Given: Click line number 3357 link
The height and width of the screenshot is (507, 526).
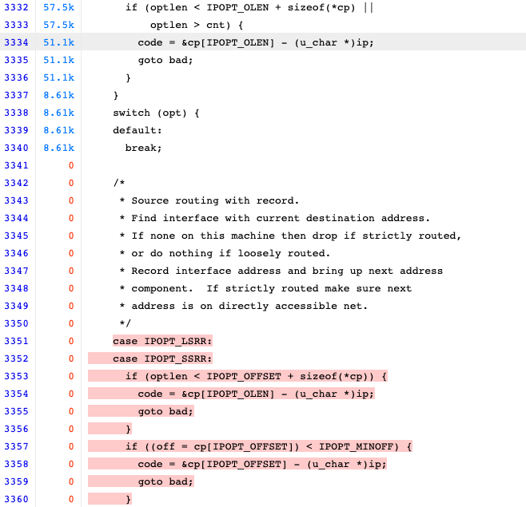Looking at the screenshot, I should tap(17, 446).
